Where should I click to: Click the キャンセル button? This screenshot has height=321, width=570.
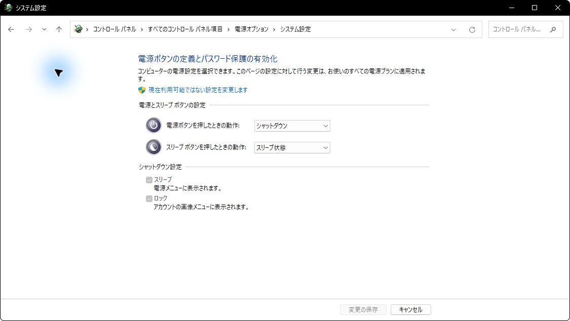(411, 309)
